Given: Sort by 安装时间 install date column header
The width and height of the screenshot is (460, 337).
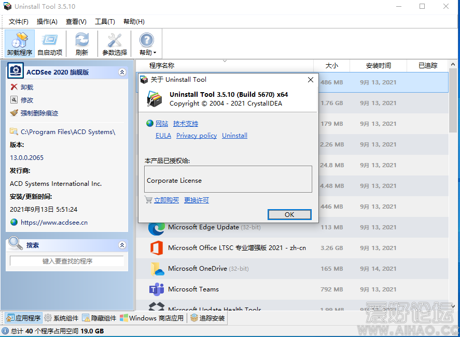Looking at the screenshot, I should pyautogui.click(x=378, y=66).
